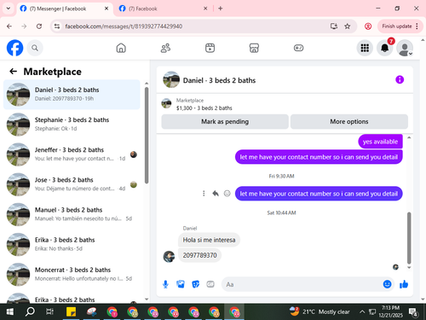
Task: Click the chat list scrollbar
Action: (147, 135)
